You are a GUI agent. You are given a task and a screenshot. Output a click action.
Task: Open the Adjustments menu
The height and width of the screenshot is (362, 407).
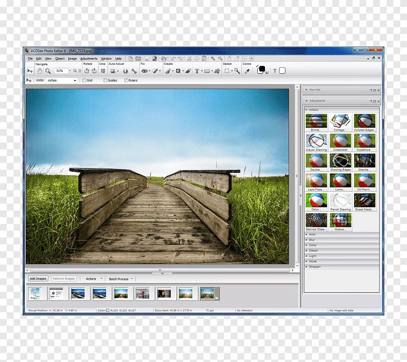click(x=89, y=59)
